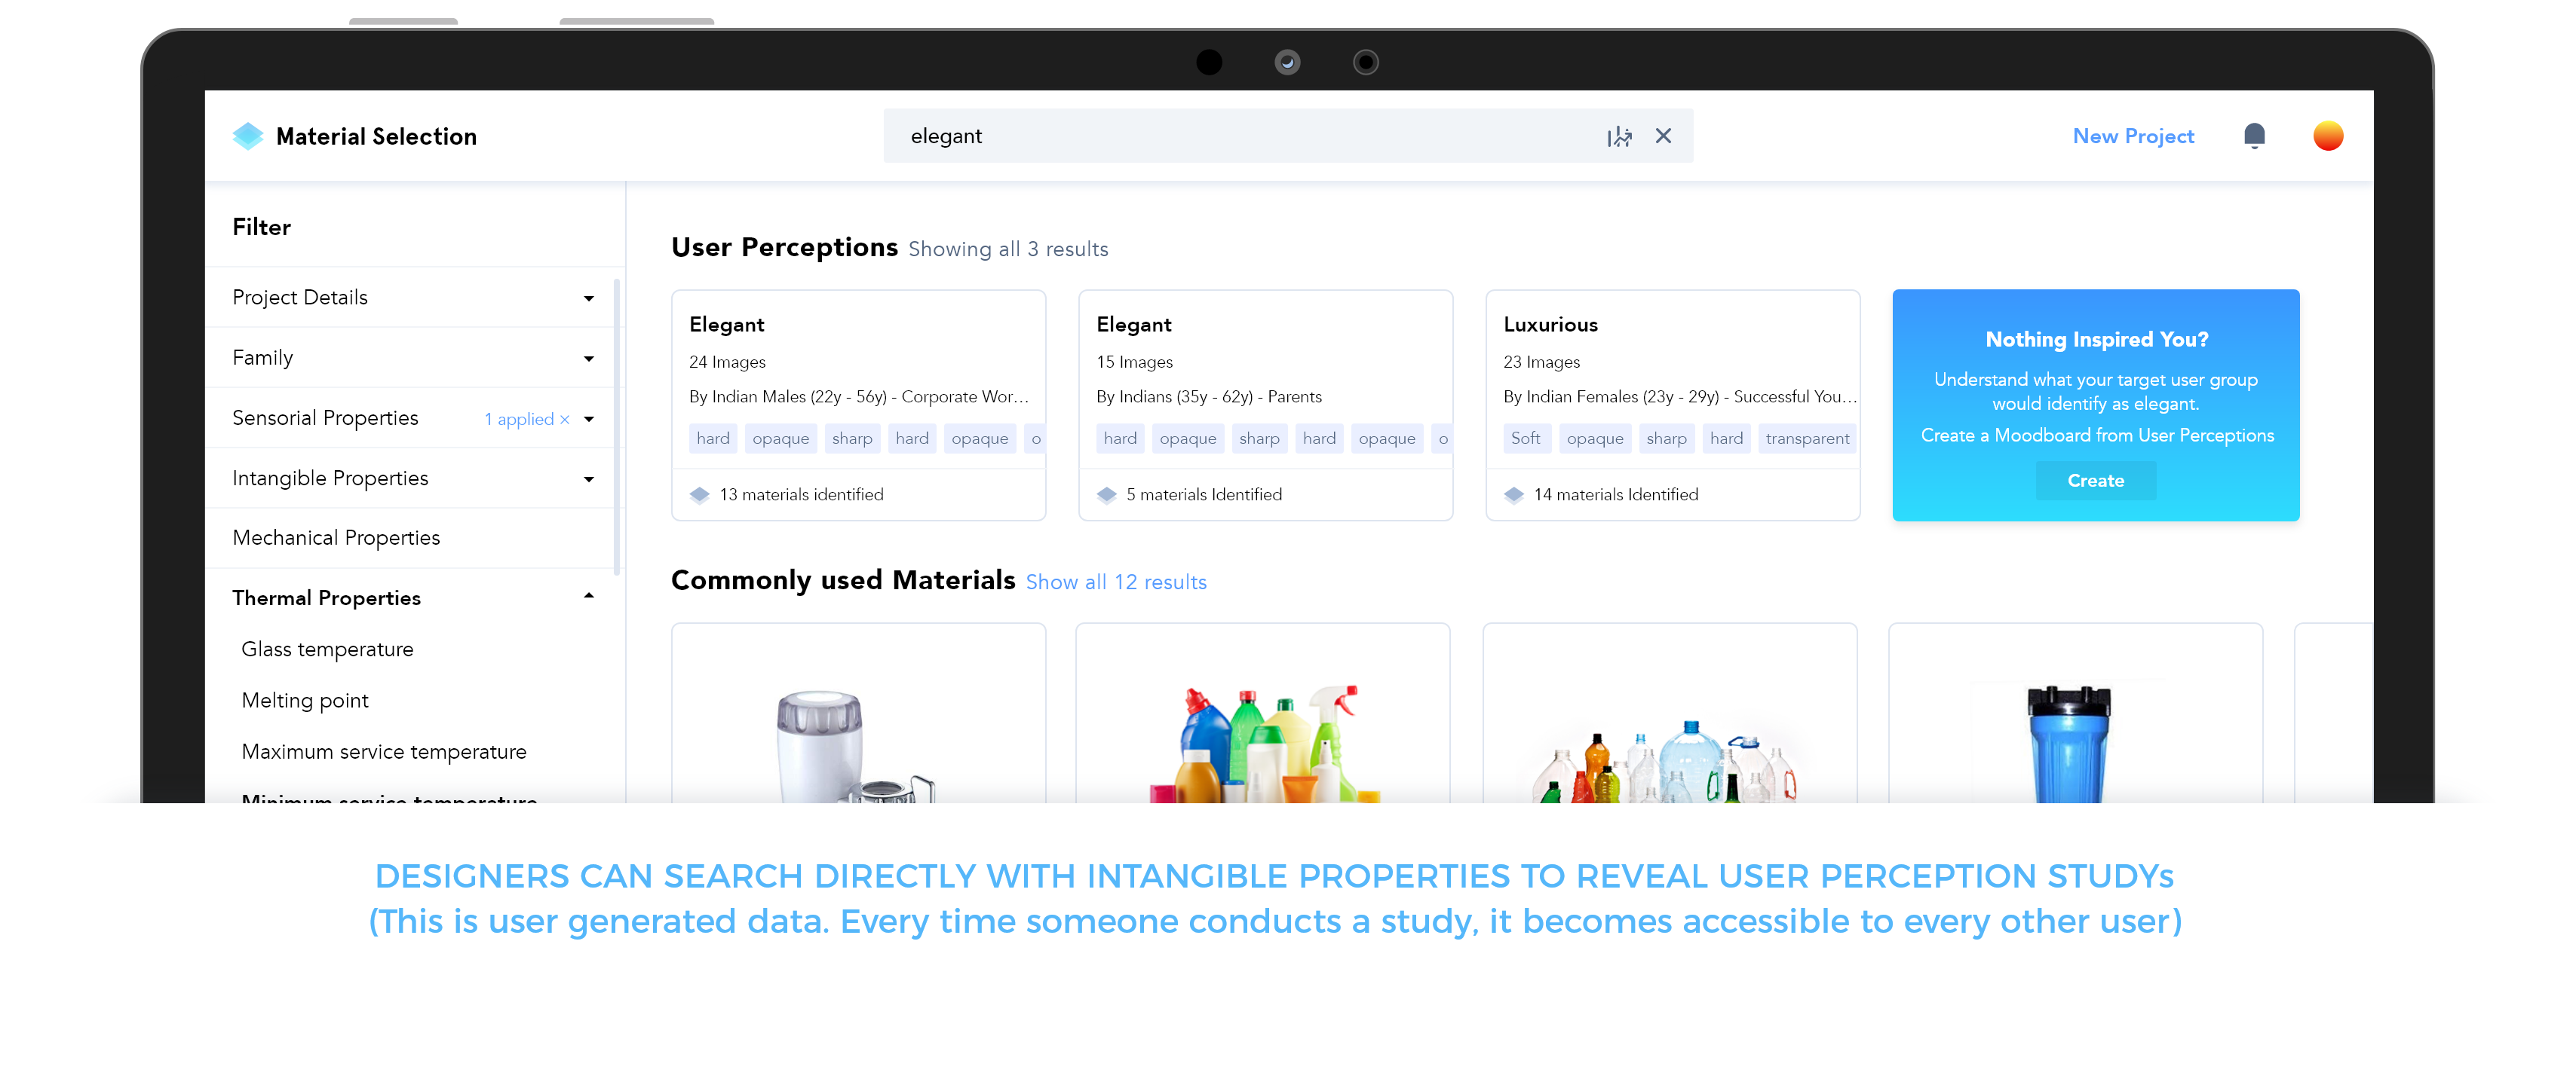Collapse the Thermal Properties section
2576x1088 pixels.
click(x=589, y=597)
